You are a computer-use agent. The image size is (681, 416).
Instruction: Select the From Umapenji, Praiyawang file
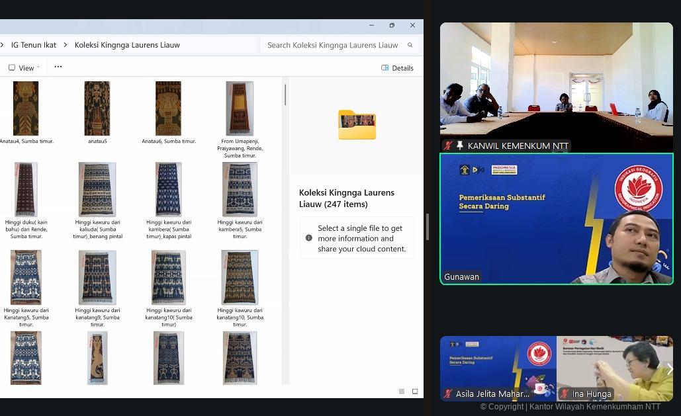(x=240, y=108)
